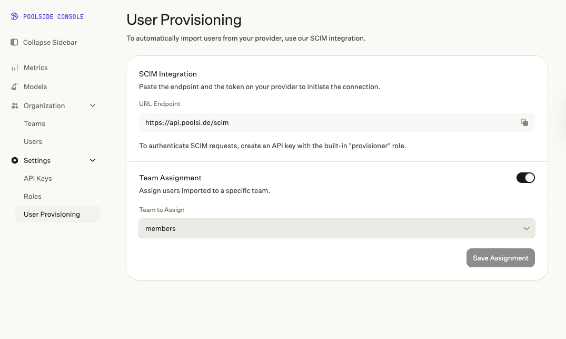Navigate to API Keys

(x=37, y=179)
